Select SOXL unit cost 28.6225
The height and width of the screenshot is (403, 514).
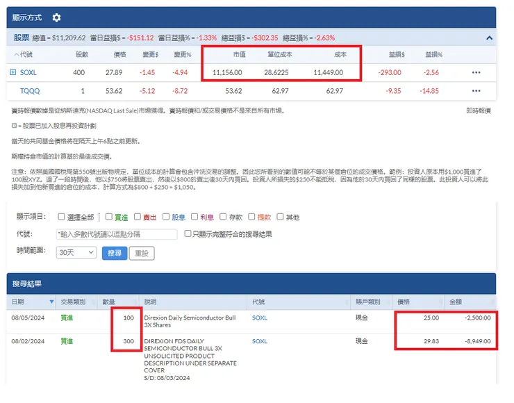pyautogui.click(x=276, y=72)
